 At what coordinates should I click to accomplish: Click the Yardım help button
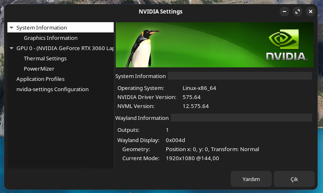coord(251,179)
